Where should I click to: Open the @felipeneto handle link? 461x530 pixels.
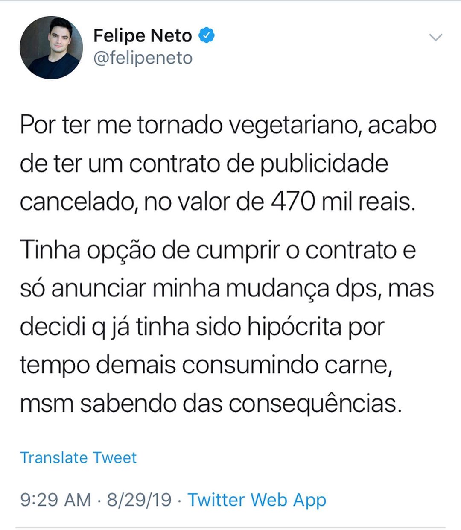[143, 58]
